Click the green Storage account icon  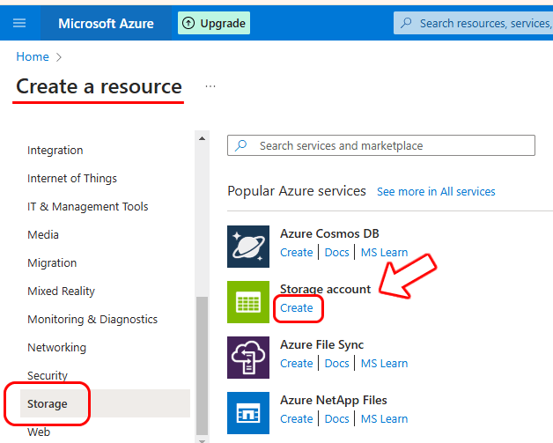pos(248,302)
